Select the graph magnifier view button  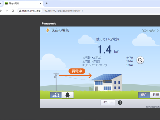[x=56, y=95]
